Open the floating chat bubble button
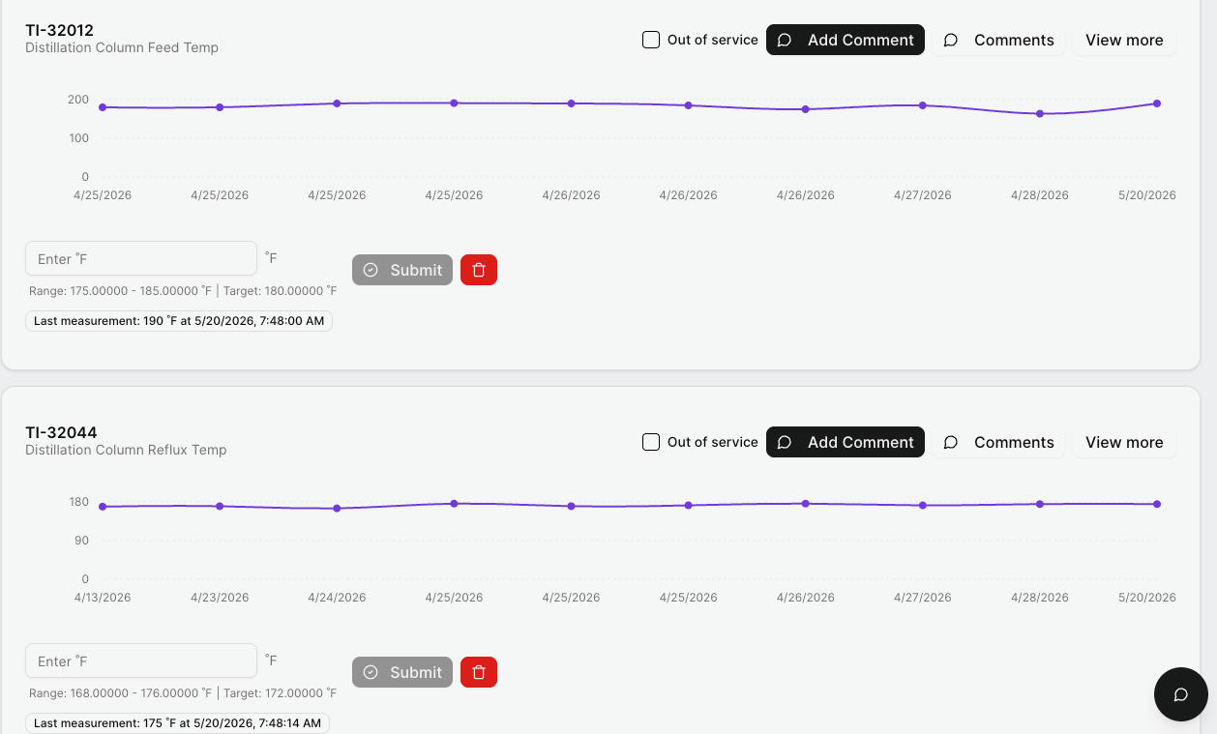Image resolution: width=1217 pixels, height=734 pixels. click(x=1181, y=694)
